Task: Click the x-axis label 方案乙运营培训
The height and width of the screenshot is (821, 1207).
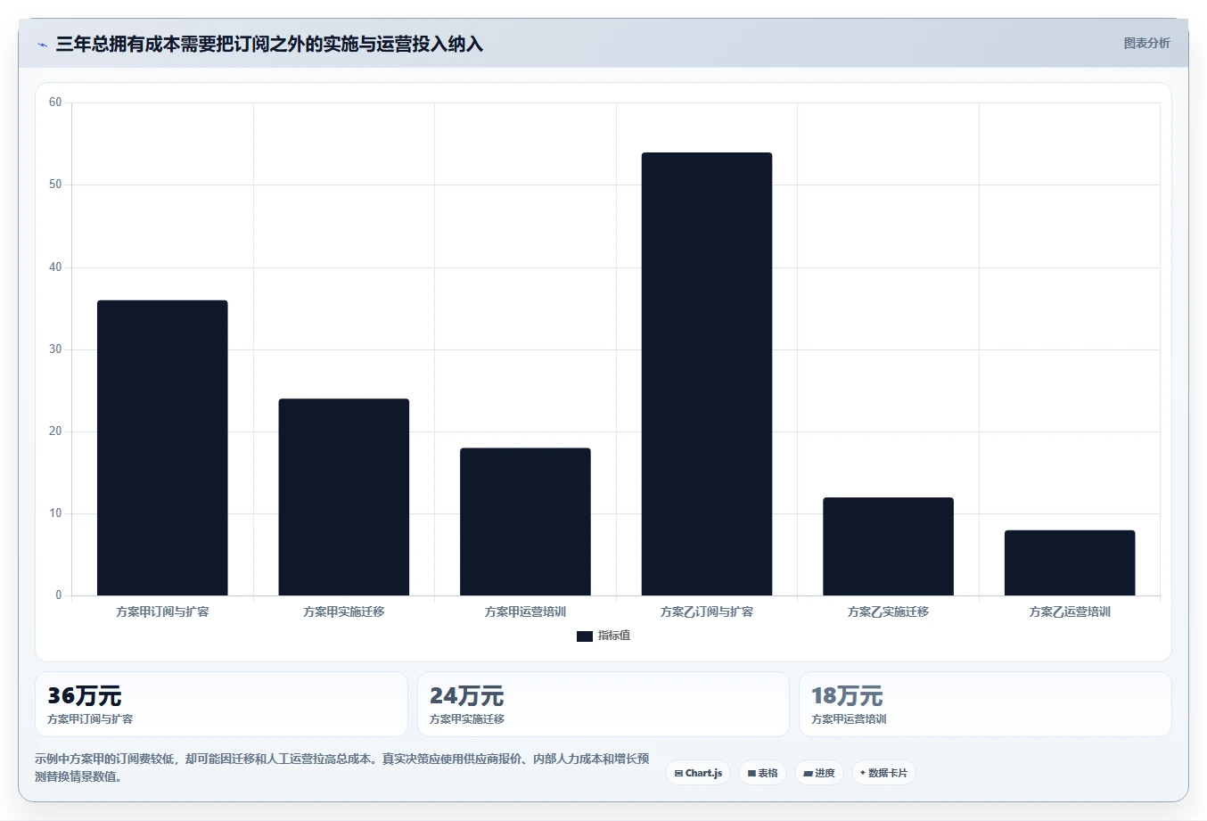Action: tap(1070, 612)
